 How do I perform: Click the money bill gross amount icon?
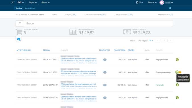click(x=127, y=32)
